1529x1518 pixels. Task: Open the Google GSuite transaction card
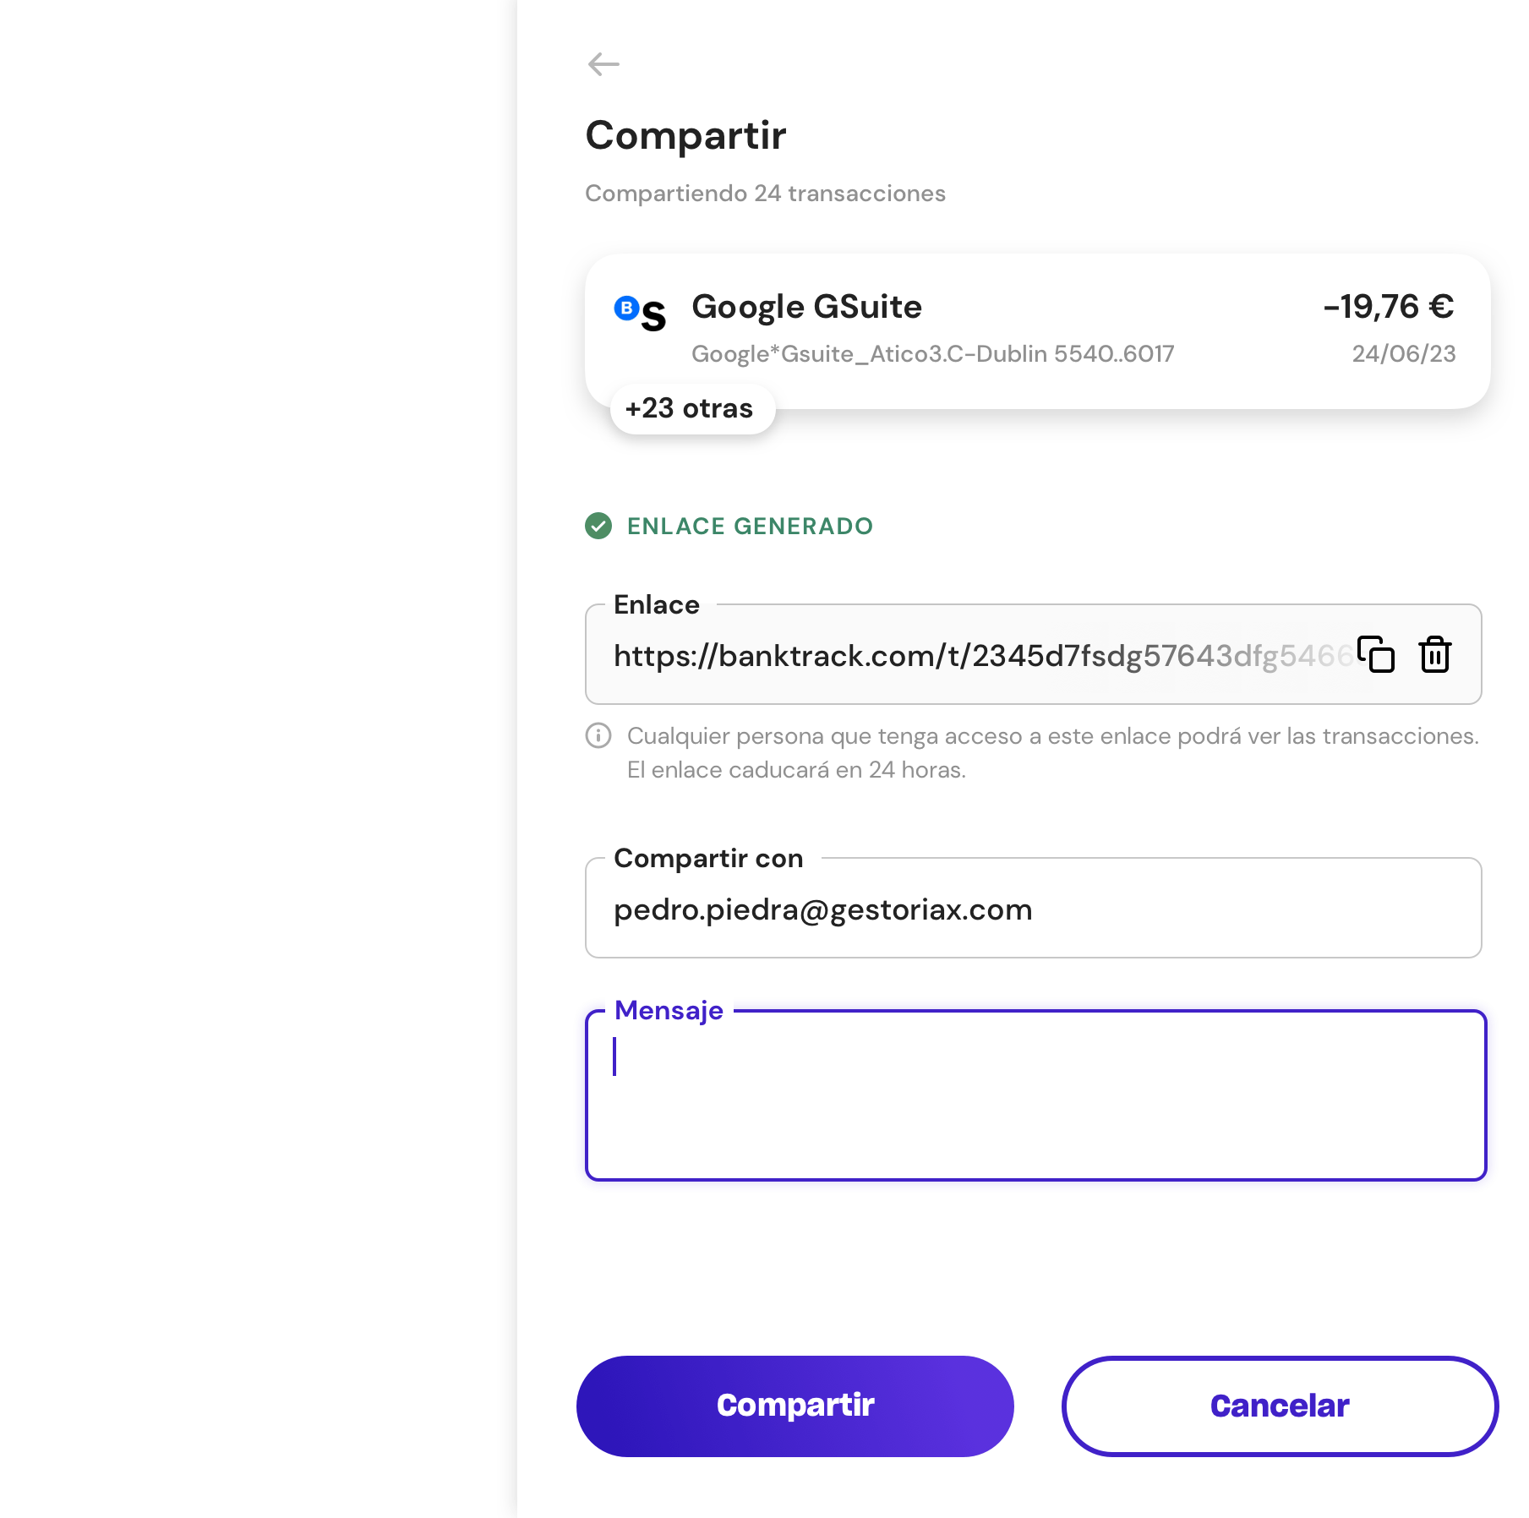click(x=1037, y=331)
